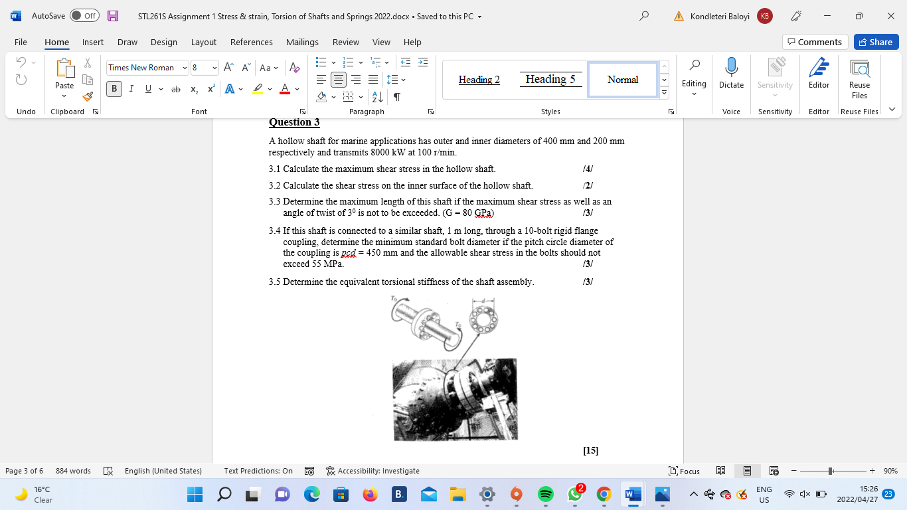The image size is (907, 510).
Task: Align text to the right
Action: click(x=356, y=80)
